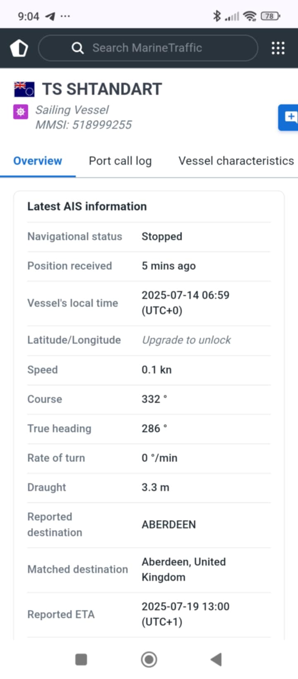298x679 pixels.
Task: Tap the purple sailing vessel wheel icon
Action: point(21,112)
